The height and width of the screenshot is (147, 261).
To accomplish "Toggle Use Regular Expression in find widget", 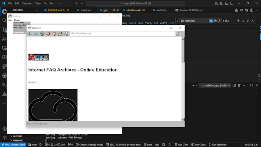I will coord(220,21).
